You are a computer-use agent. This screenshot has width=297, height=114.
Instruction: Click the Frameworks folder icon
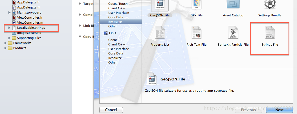click(x=10, y=43)
